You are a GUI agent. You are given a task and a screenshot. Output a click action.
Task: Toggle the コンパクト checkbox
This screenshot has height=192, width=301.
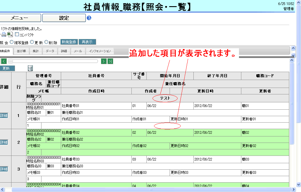click(17, 34)
